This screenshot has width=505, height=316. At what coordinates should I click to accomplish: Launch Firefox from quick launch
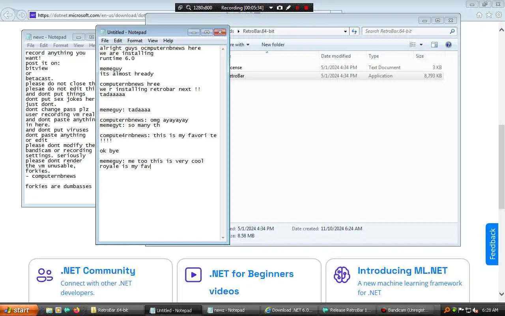coord(77,310)
